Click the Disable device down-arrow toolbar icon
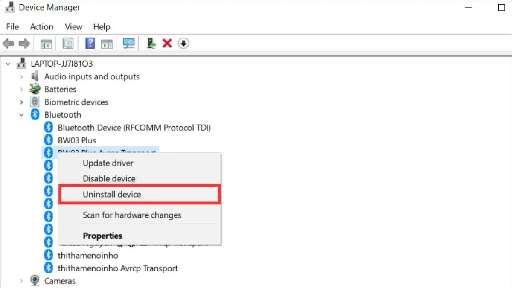512x288 pixels. [x=183, y=44]
